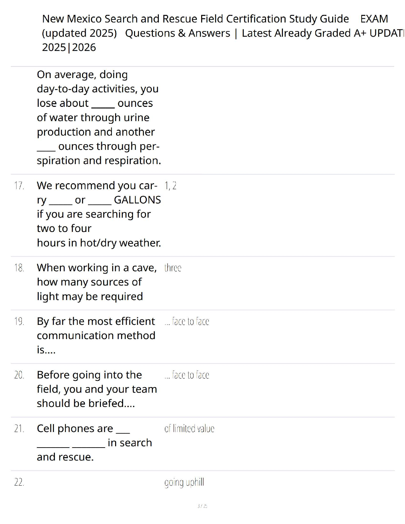Click the answer "going uphill"
405x524 pixels.
(x=184, y=482)
